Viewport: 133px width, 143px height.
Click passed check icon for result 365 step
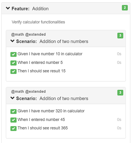13,128
